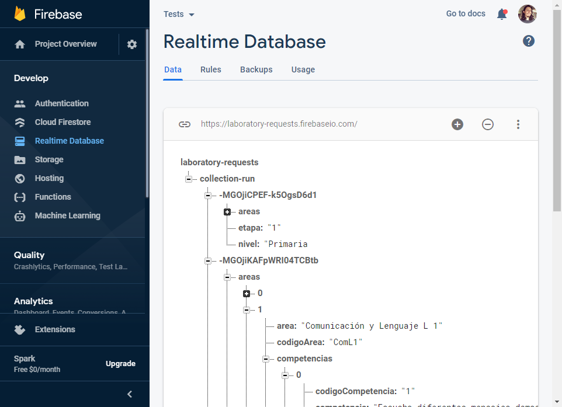Click the Upgrade plan button

click(x=120, y=364)
